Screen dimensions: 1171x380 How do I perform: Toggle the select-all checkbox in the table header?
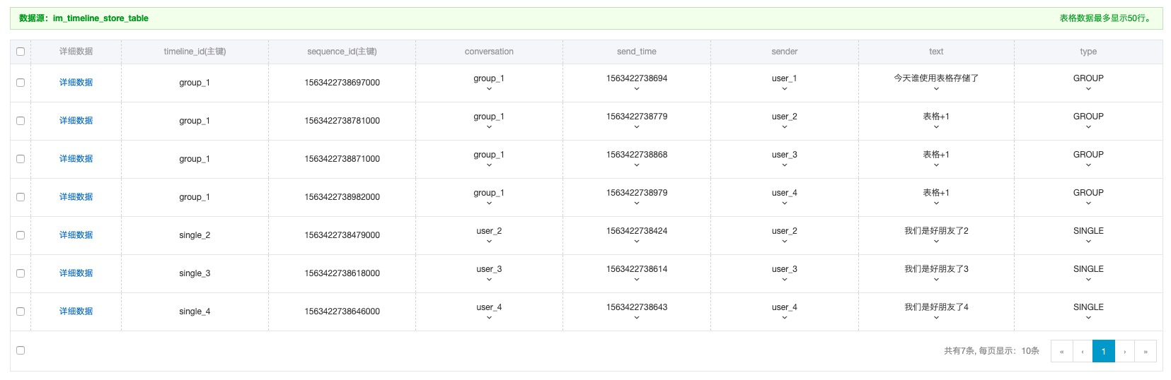click(21, 52)
